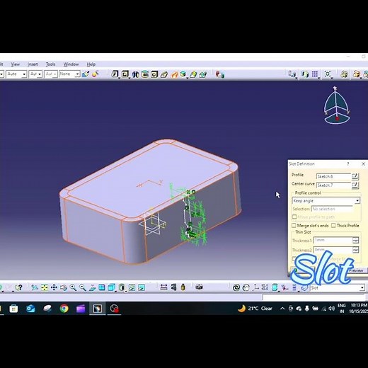Open the Insert menu
The image size is (368, 368).
[33, 64]
